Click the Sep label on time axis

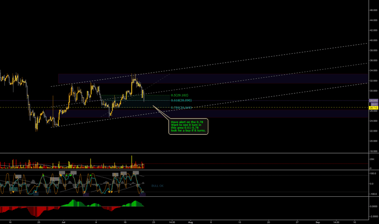pos(318,222)
